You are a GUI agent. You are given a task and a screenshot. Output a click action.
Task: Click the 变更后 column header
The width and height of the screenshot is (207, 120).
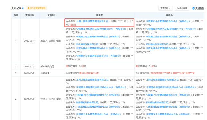click(169, 15)
